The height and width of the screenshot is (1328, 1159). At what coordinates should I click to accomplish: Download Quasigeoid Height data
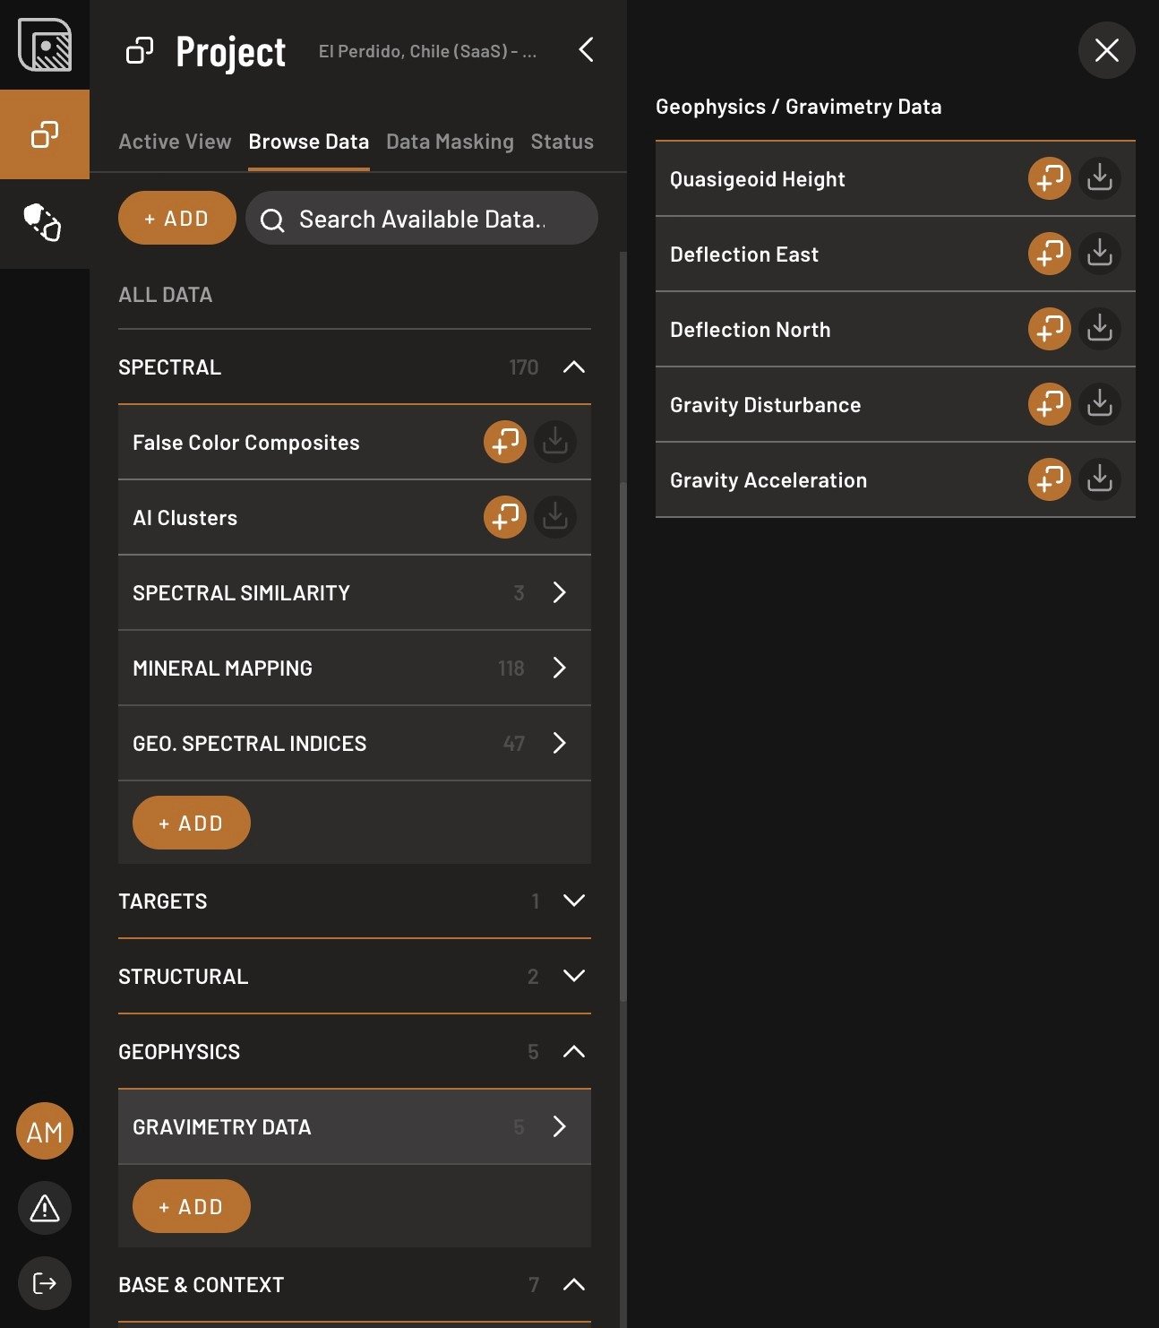pos(1099,178)
